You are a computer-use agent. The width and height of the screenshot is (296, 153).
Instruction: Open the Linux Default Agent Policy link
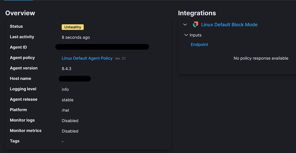click(87, 58)
